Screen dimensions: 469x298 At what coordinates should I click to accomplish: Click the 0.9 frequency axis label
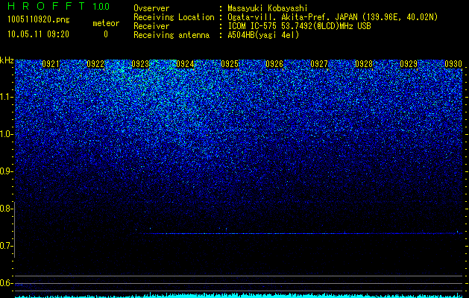pos(7,171)
